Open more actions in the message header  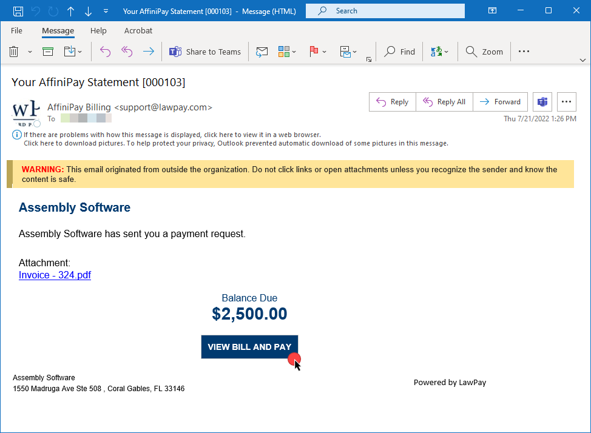tap(566, 102)
